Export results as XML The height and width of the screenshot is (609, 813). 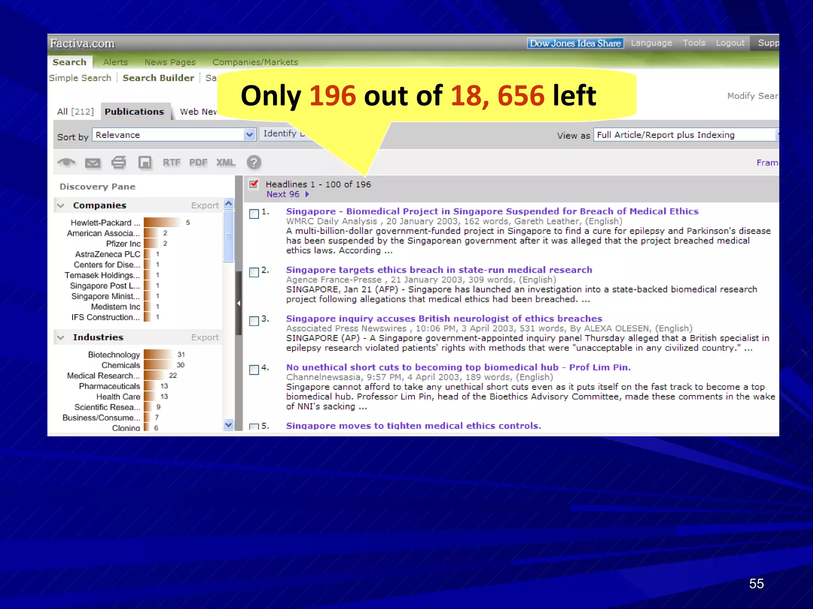225,163
